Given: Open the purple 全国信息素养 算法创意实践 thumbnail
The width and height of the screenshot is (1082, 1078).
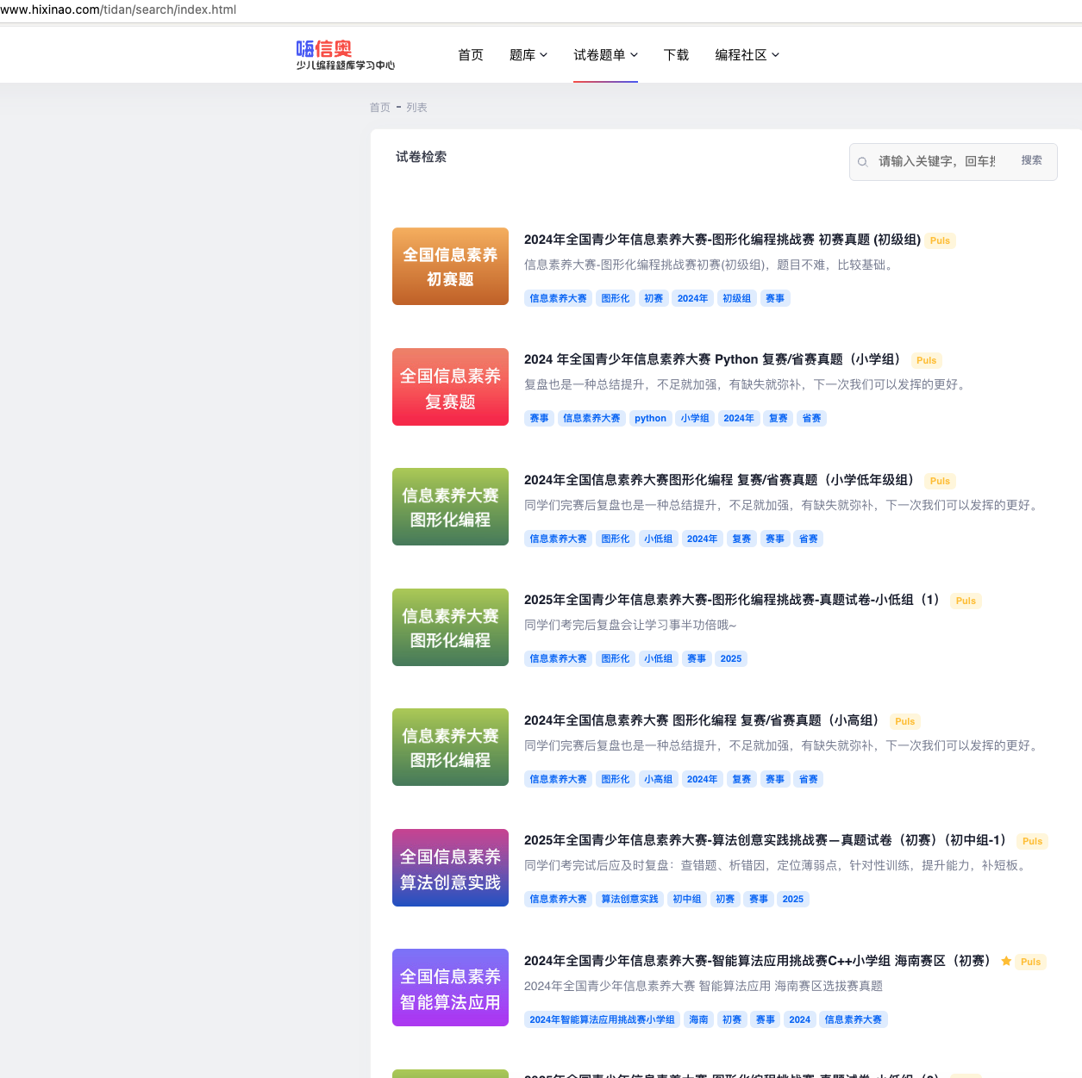Looking at the screenshot, I should tap(450, 868).
